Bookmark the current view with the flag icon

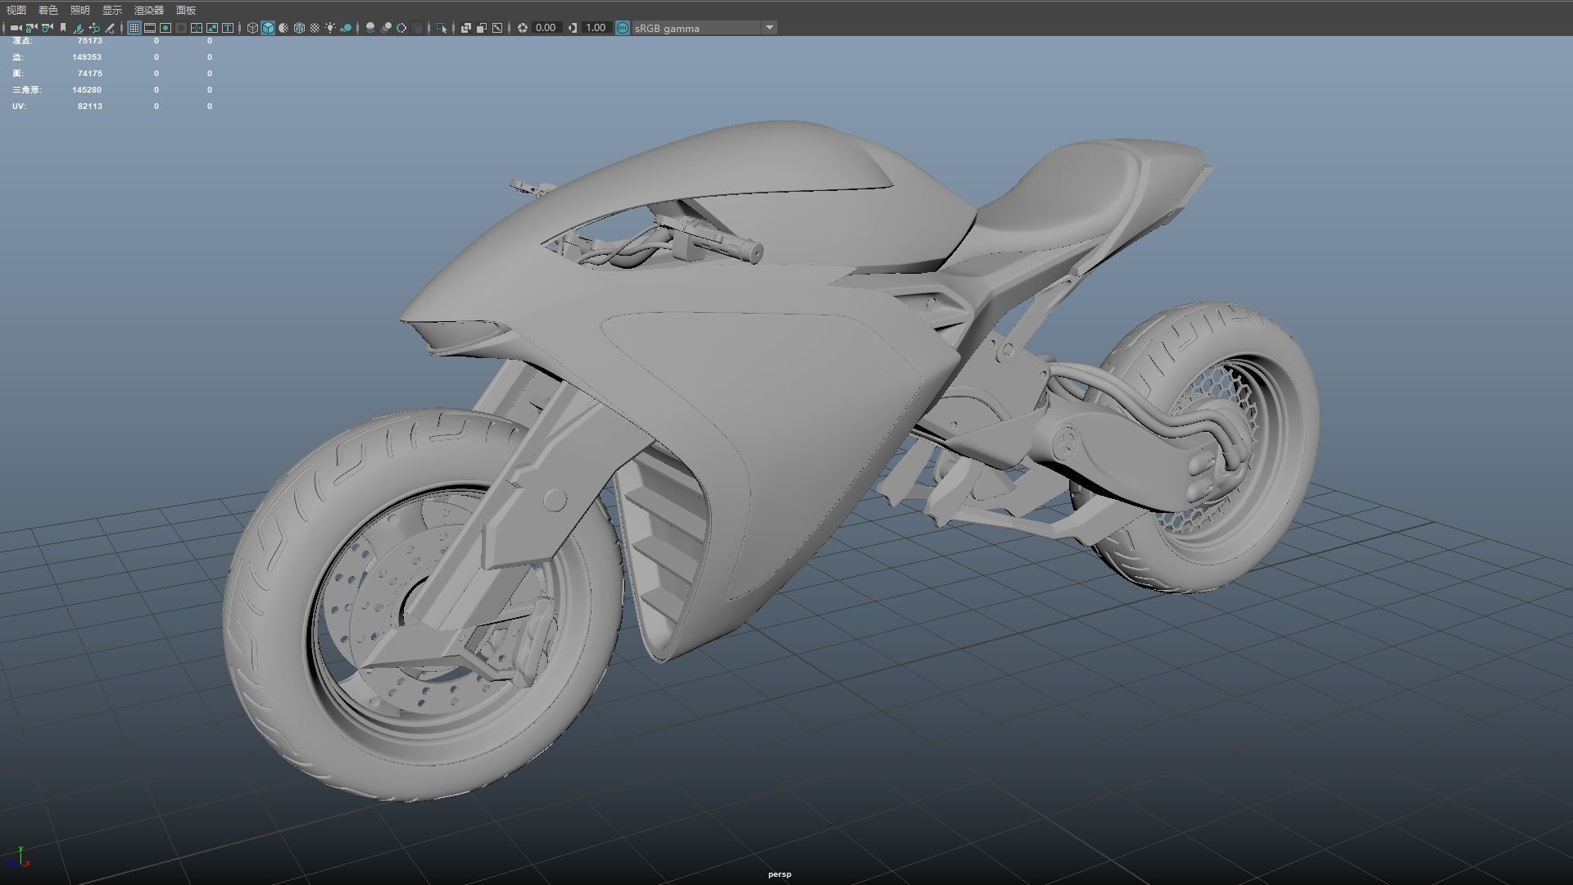coord(63,27)
